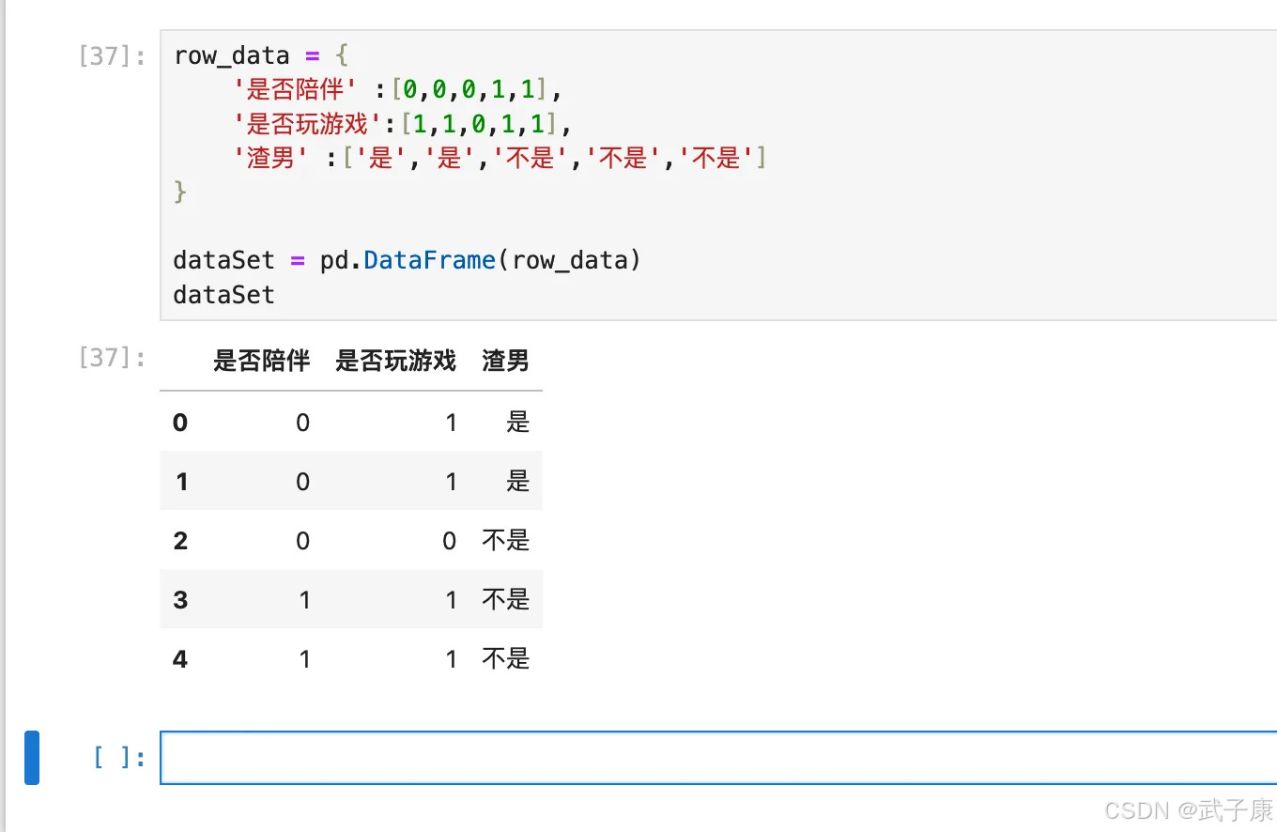The image size is (1277, 832).
Task: Click the 是否陪伴 value 1 in row 3
Action: (304, 600)
